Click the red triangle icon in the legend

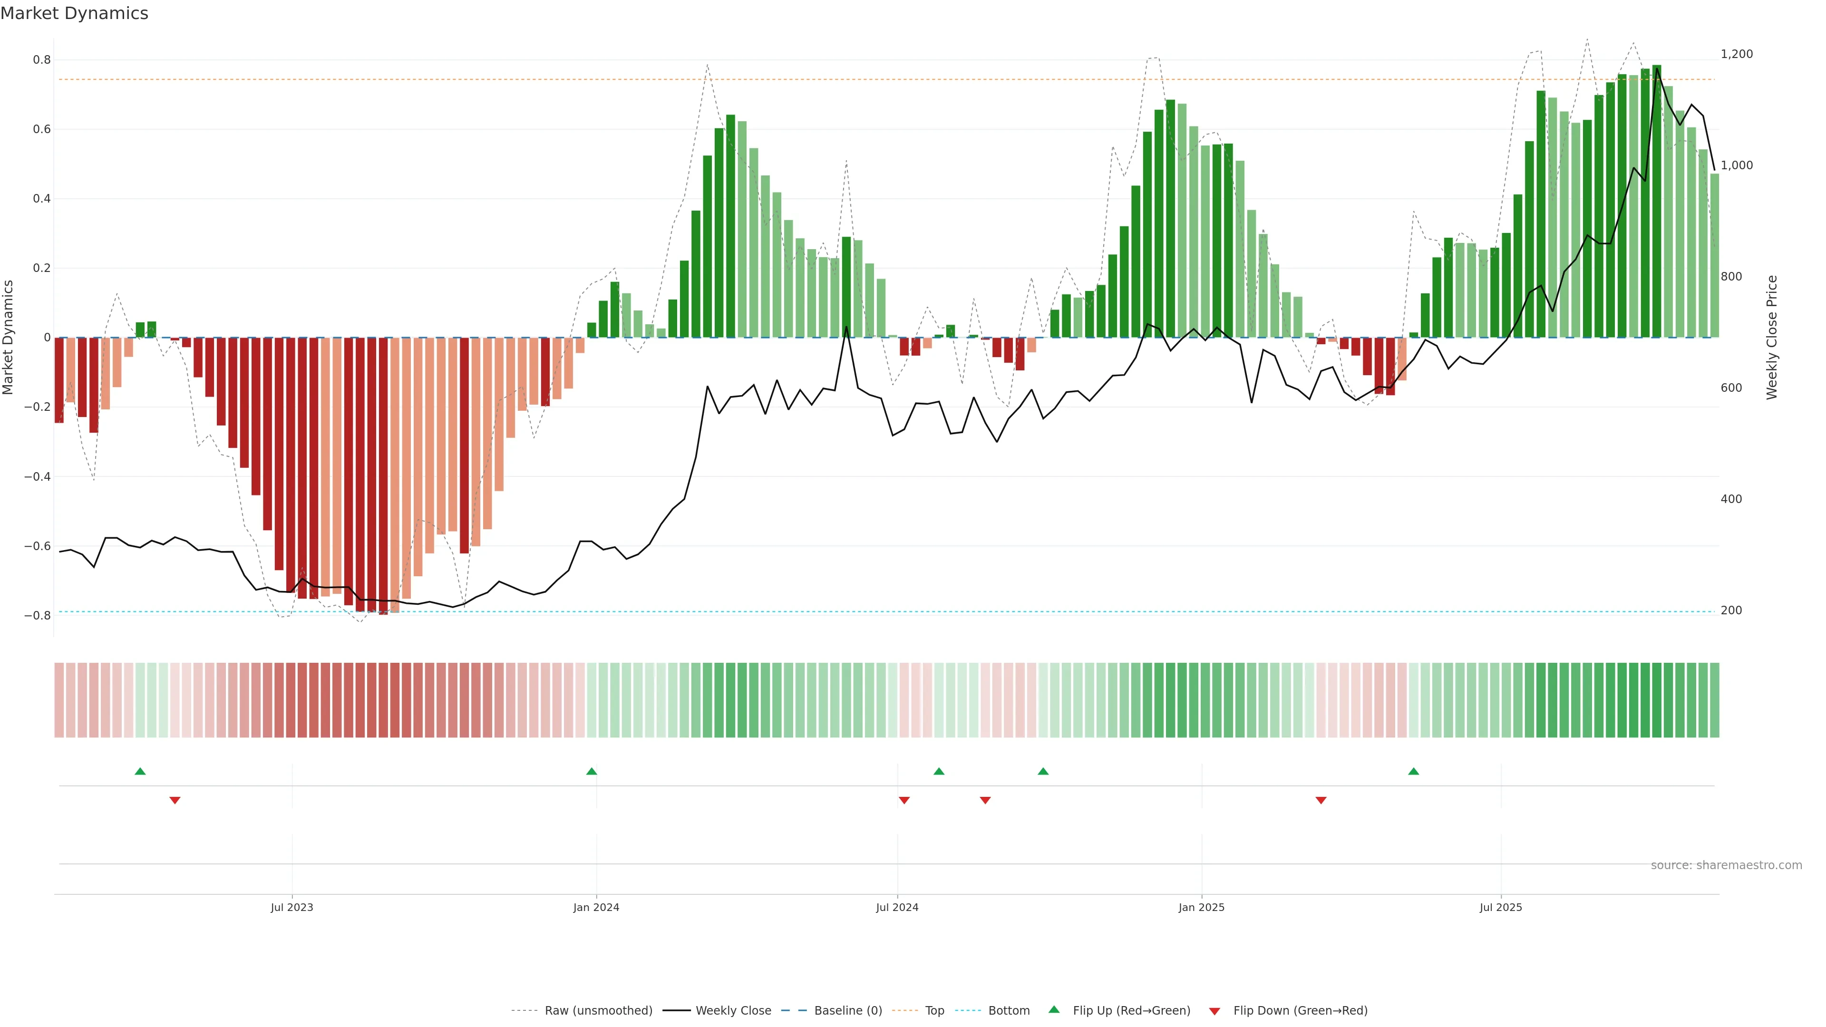click(x=1214, y=1011)
